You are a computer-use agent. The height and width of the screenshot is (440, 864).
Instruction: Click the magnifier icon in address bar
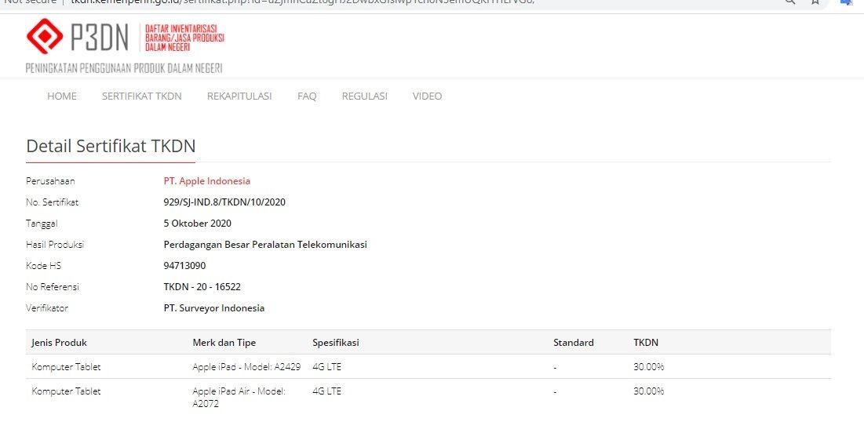[x=790, y=2]
